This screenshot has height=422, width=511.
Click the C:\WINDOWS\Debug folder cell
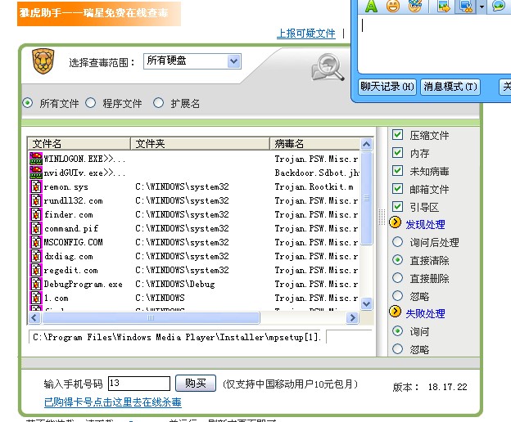click(x=175, y=284)
